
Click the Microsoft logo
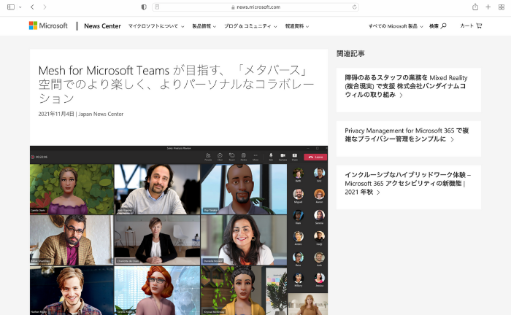coord(48,26)
